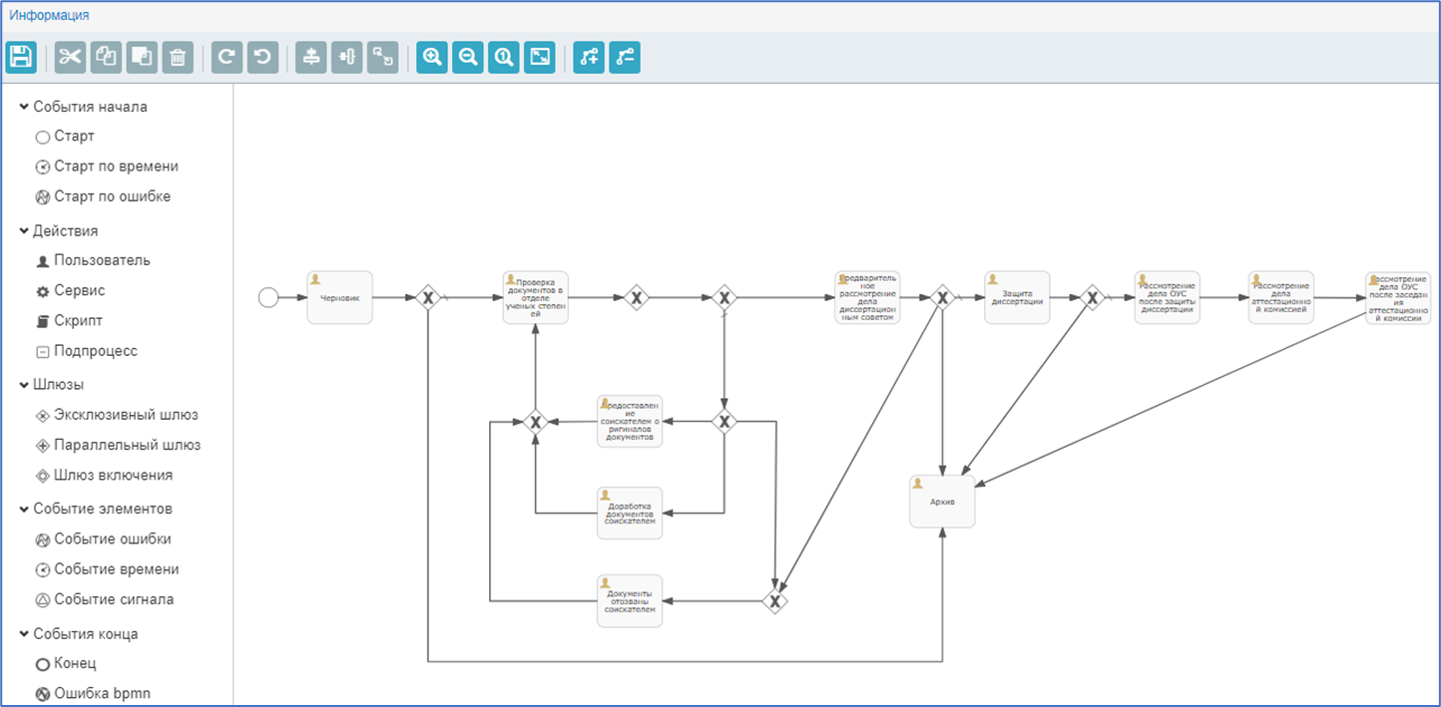
Task: Click the Zoom in magnifier icon
Action: pos(432,57)
